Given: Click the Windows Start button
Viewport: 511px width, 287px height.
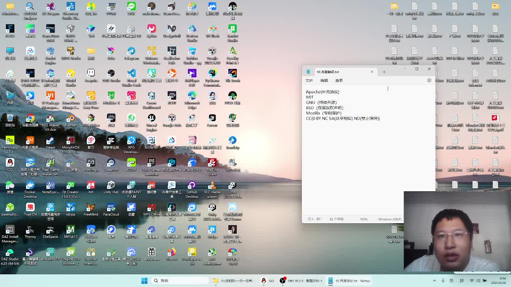Looking at the screenshot, I should click(x=145, y=281).
